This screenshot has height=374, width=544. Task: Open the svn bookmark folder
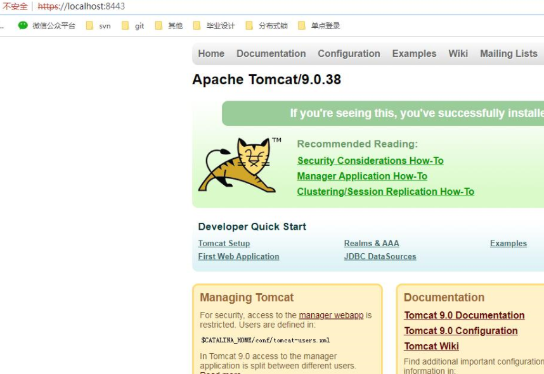[98, 25]
